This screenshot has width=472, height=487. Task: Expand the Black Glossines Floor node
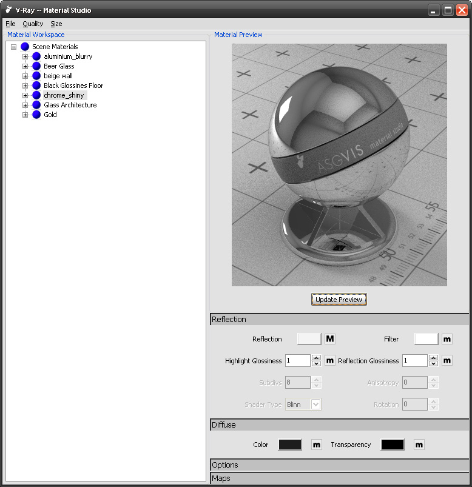point(25,86)
